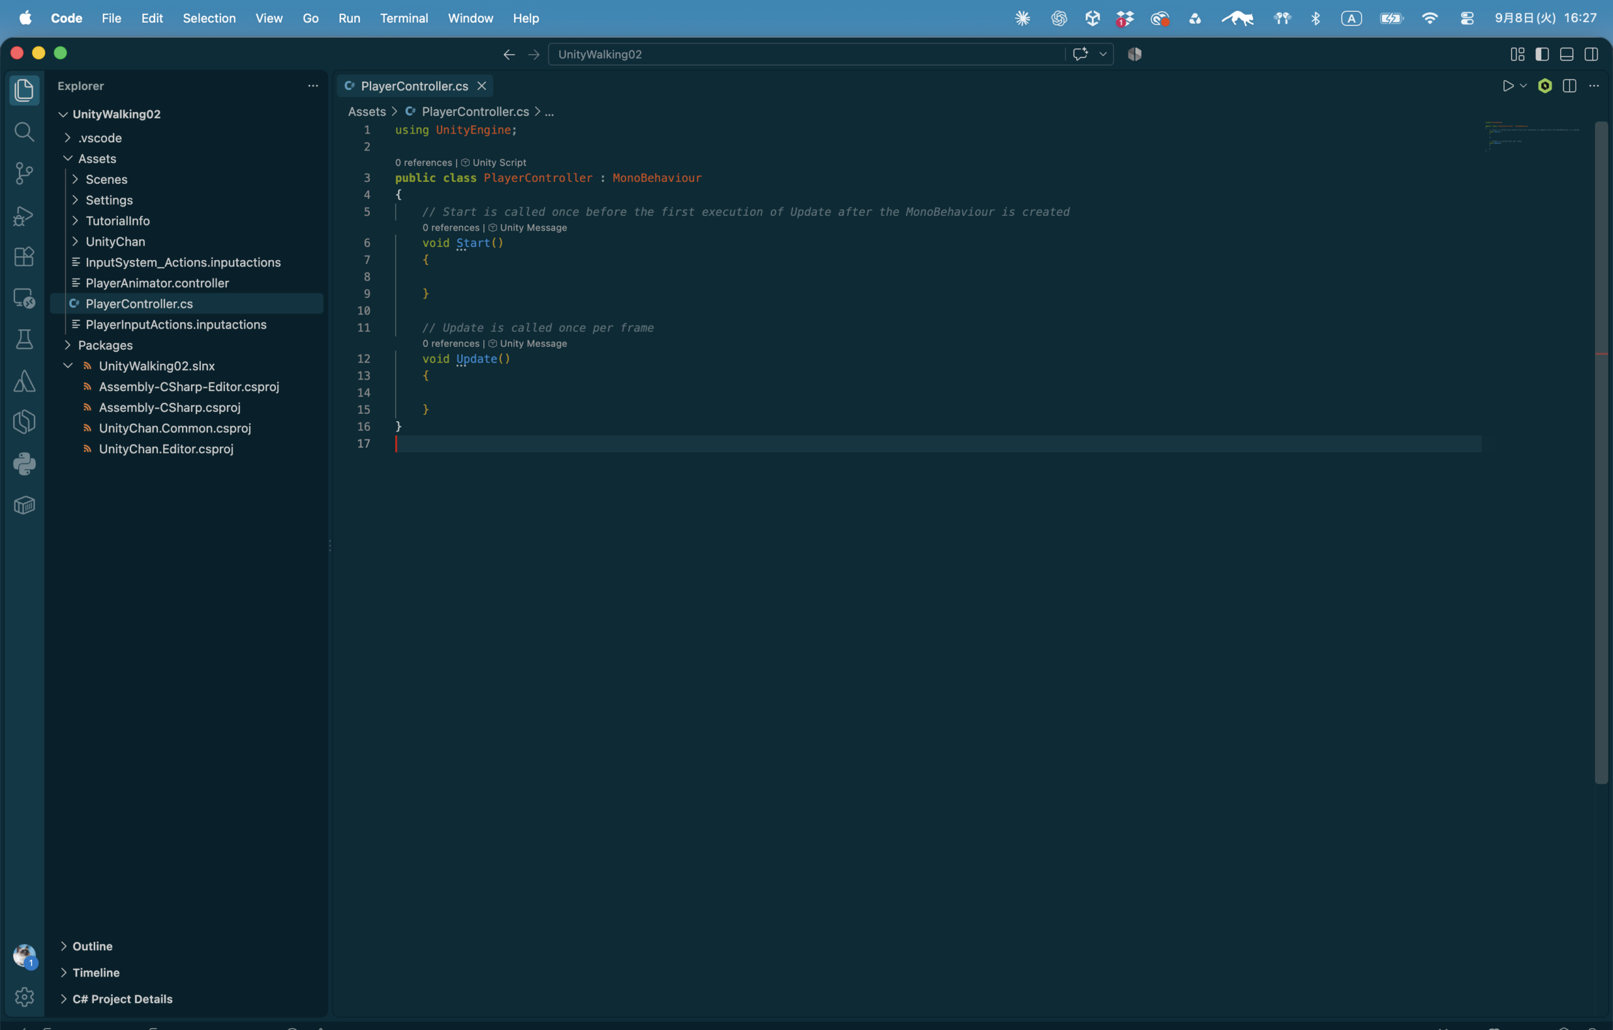Screen dimensions: 1613x1030
Task: Open the chat dropdown arrow in title bar
Action: pyautogui.click(x=1103, y=54)
